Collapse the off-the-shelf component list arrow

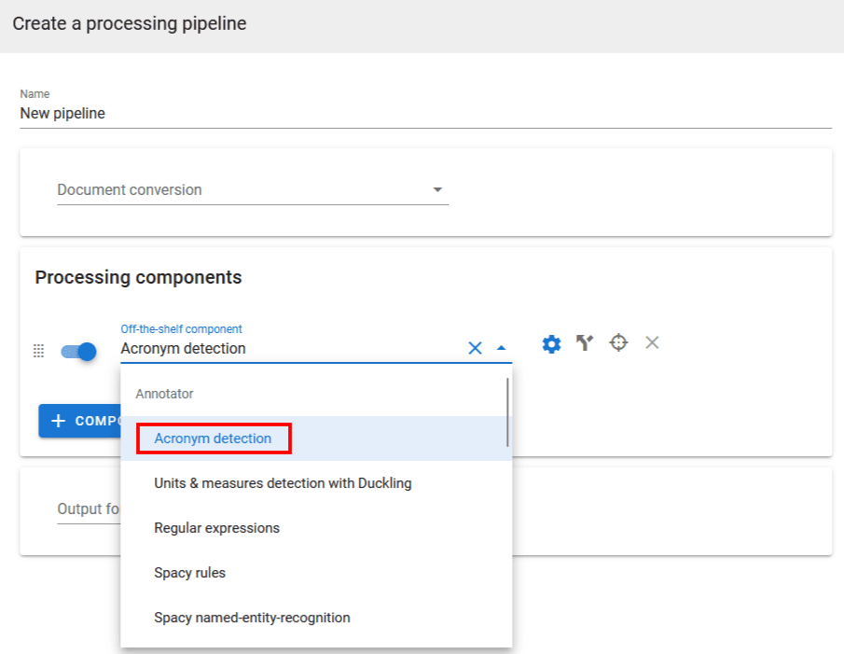click(x=502, y=348)
